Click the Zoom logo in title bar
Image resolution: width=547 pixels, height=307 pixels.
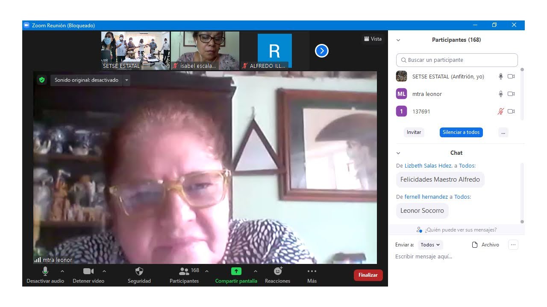[x=26, y=25]
